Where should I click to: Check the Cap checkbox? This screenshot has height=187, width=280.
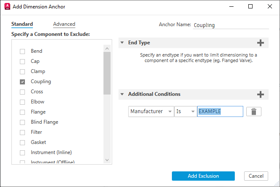pos(22,62)
